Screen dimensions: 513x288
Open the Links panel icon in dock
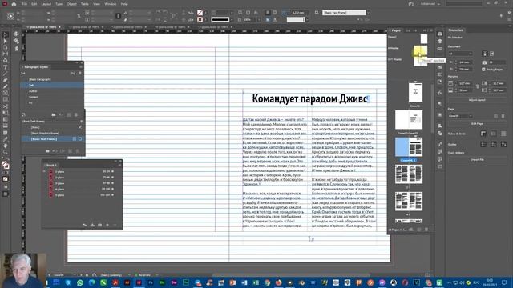pos(440,49)
